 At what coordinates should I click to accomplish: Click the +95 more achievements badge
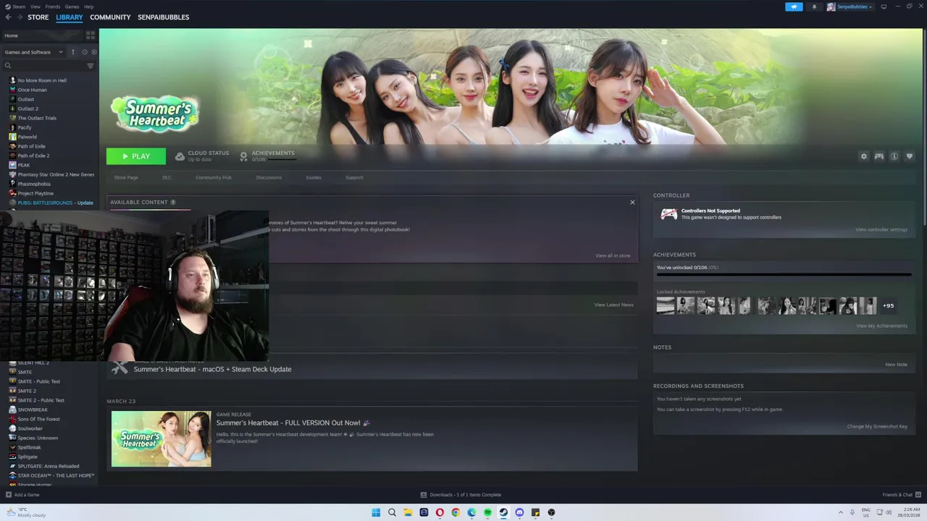(x=888, y=305)
